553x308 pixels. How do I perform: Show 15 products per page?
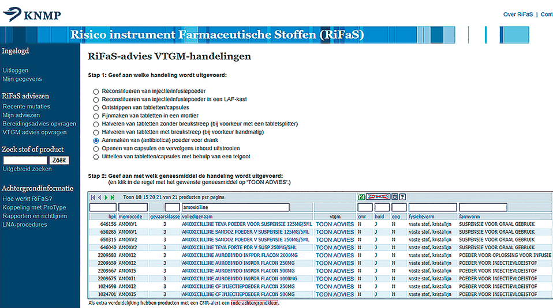[x=147, y=197]
